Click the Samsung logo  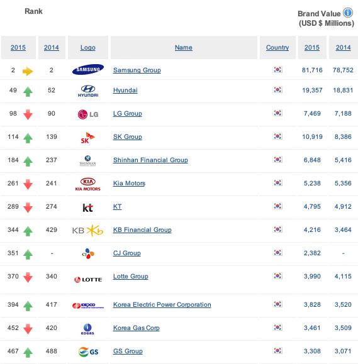tap(88, 69)
